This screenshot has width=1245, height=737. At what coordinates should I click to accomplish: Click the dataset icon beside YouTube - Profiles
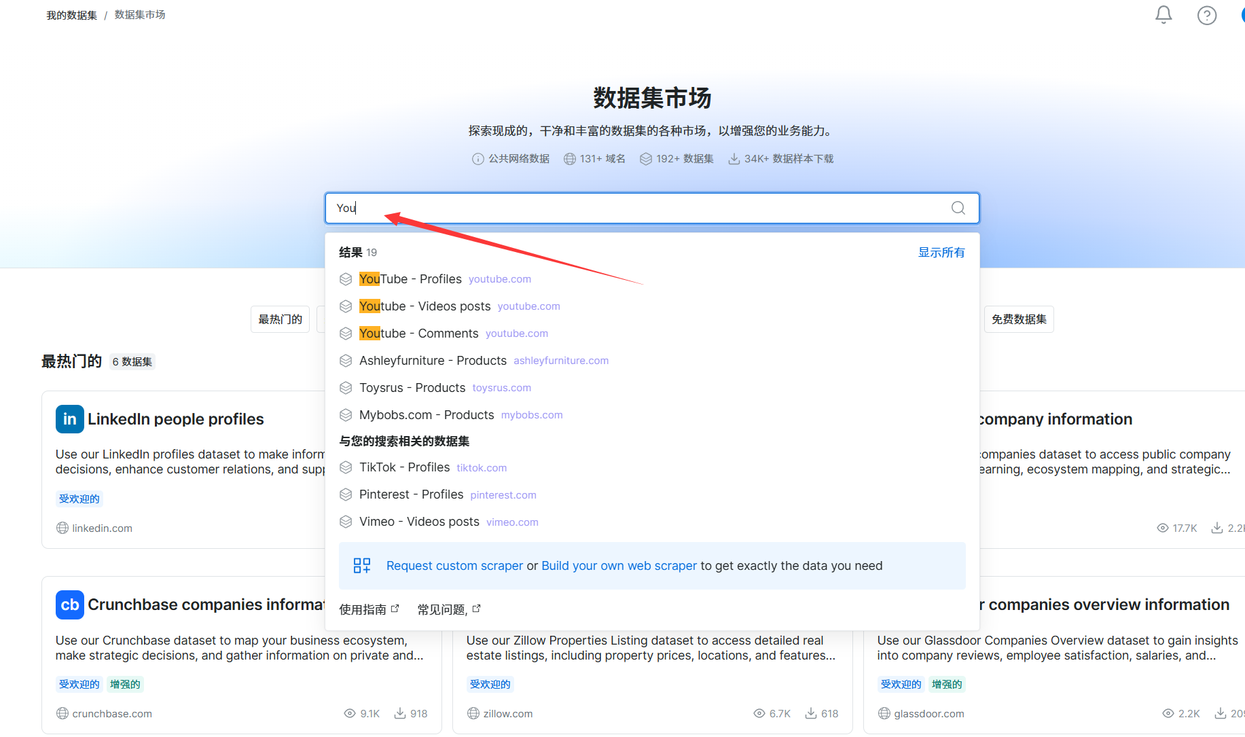tap(346, 279)
